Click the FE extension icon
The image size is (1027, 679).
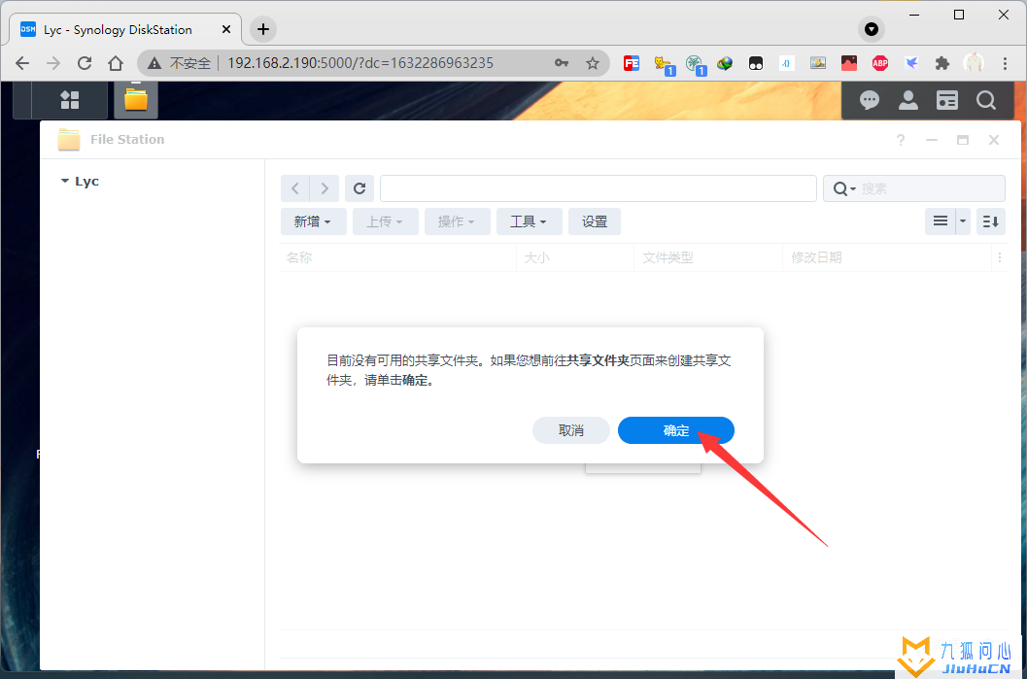pyautogui.click(x=632, y=63)
